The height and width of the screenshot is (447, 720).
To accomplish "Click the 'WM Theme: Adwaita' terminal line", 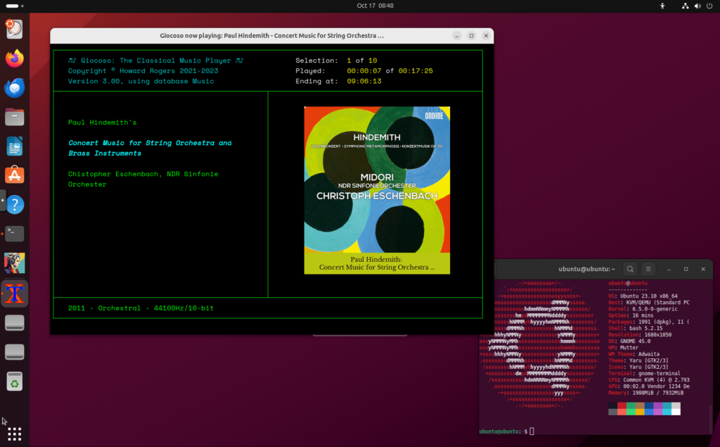I will click(634, 354).
